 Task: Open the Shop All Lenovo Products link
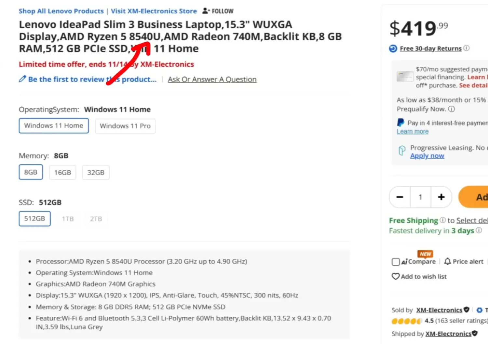(x=61, y=11)
